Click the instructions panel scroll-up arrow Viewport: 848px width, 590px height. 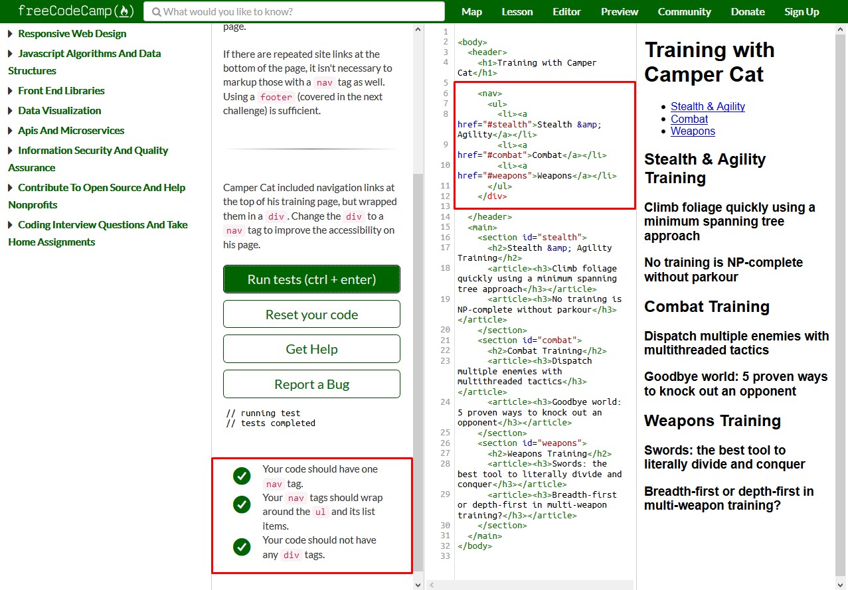coord(418,29)
